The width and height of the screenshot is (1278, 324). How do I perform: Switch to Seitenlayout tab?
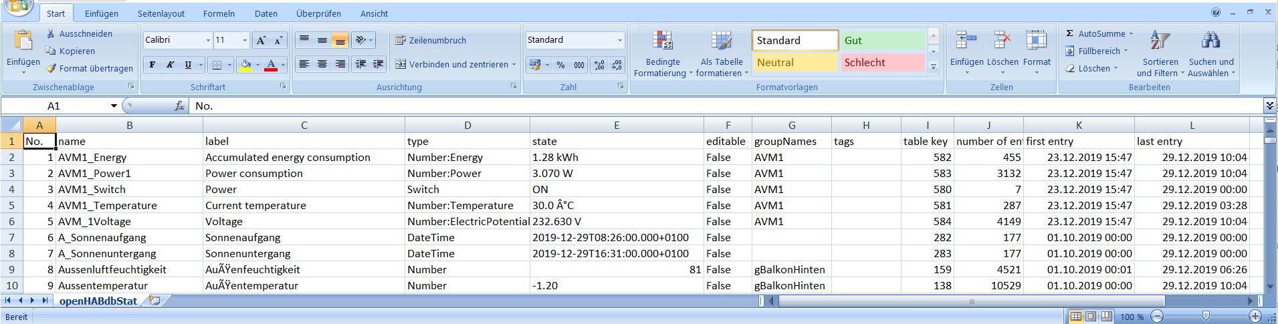click(x=161, y=13)
